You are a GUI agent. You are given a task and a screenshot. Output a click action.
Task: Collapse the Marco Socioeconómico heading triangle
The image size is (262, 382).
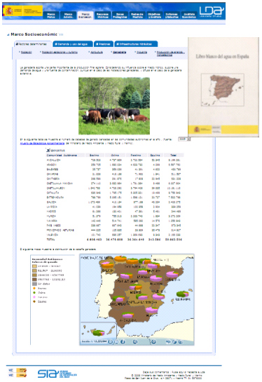(x=8, y=34)
